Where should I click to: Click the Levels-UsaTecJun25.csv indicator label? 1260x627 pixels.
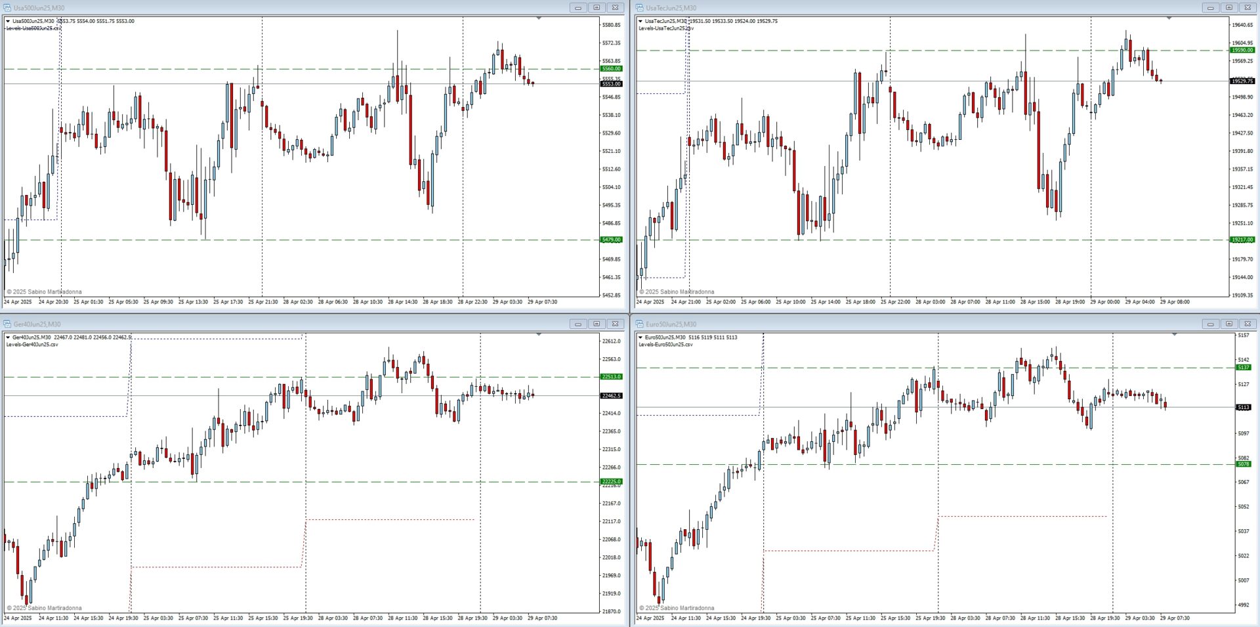point(666,28)
